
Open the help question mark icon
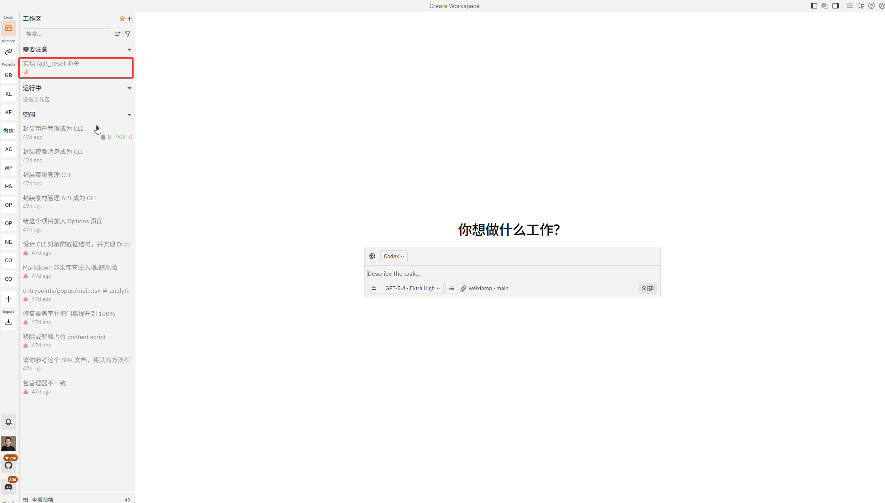click(871, 6)
